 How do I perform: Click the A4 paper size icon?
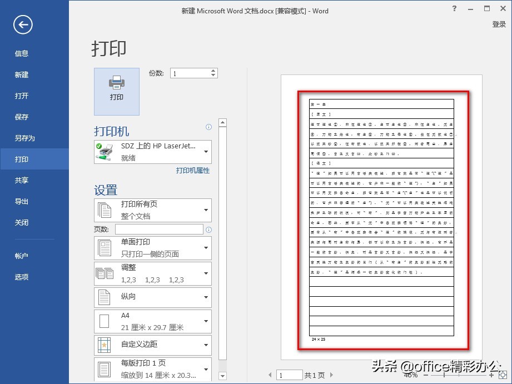(x=104, y=321)
